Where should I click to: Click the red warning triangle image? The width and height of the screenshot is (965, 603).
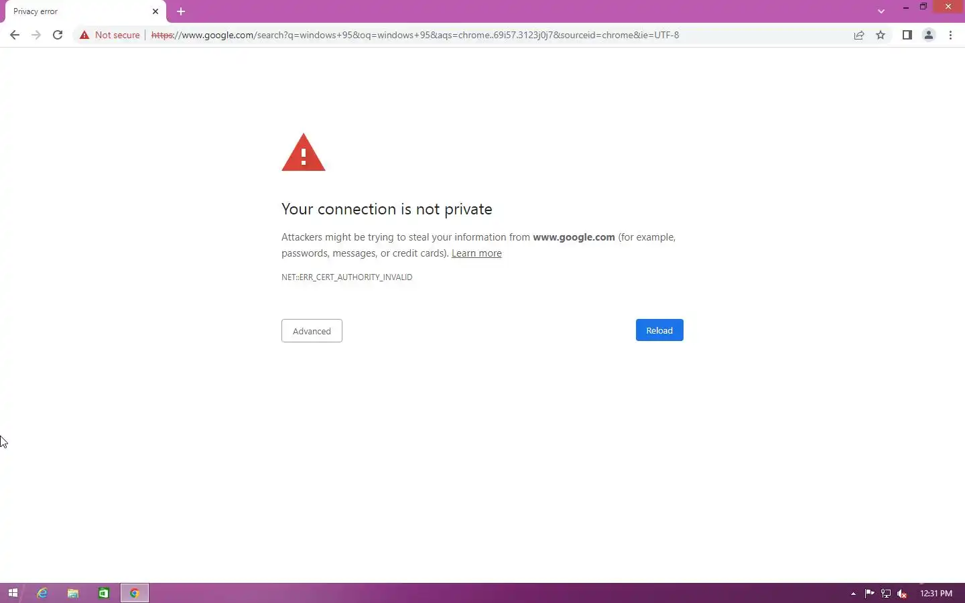304,152
